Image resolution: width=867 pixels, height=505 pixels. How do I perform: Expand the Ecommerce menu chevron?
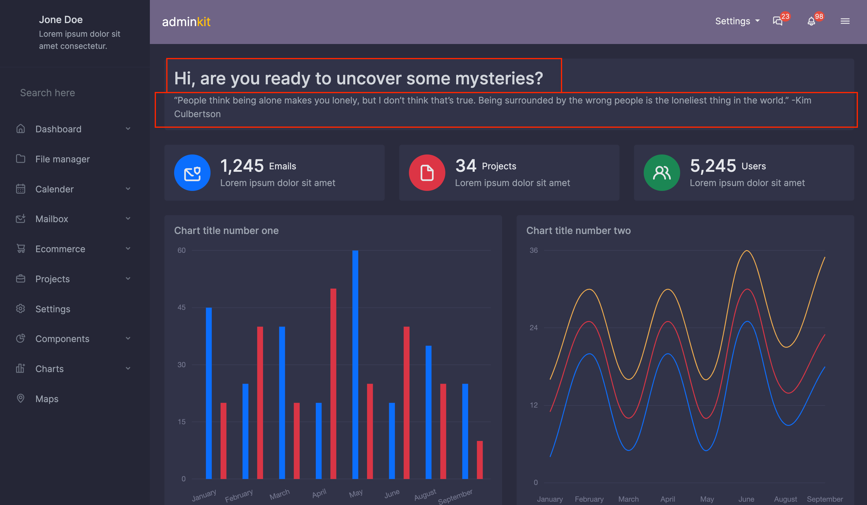point(128,249)
